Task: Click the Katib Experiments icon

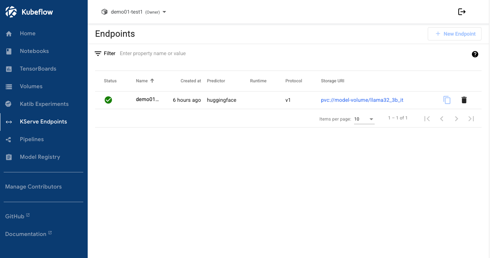Action: (x=9, y=104)
